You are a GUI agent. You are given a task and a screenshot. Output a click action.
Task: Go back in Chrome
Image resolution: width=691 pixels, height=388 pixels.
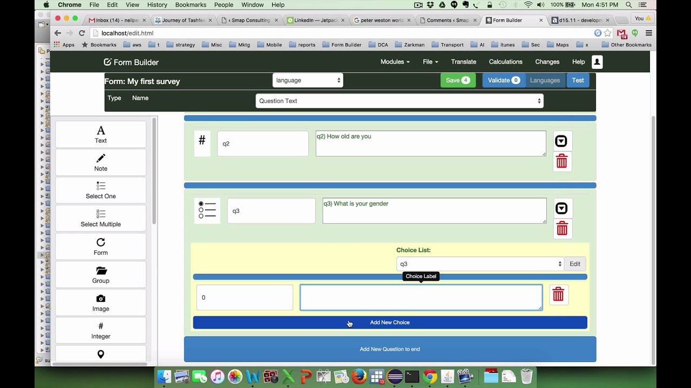click(58, 33)
